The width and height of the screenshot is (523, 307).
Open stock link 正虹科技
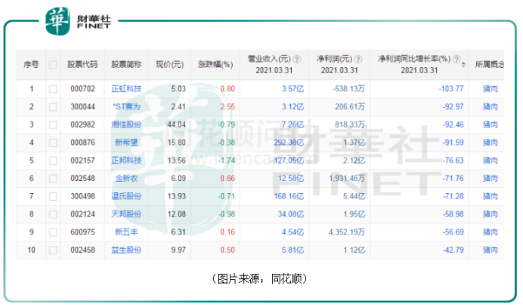click(126, 89)
